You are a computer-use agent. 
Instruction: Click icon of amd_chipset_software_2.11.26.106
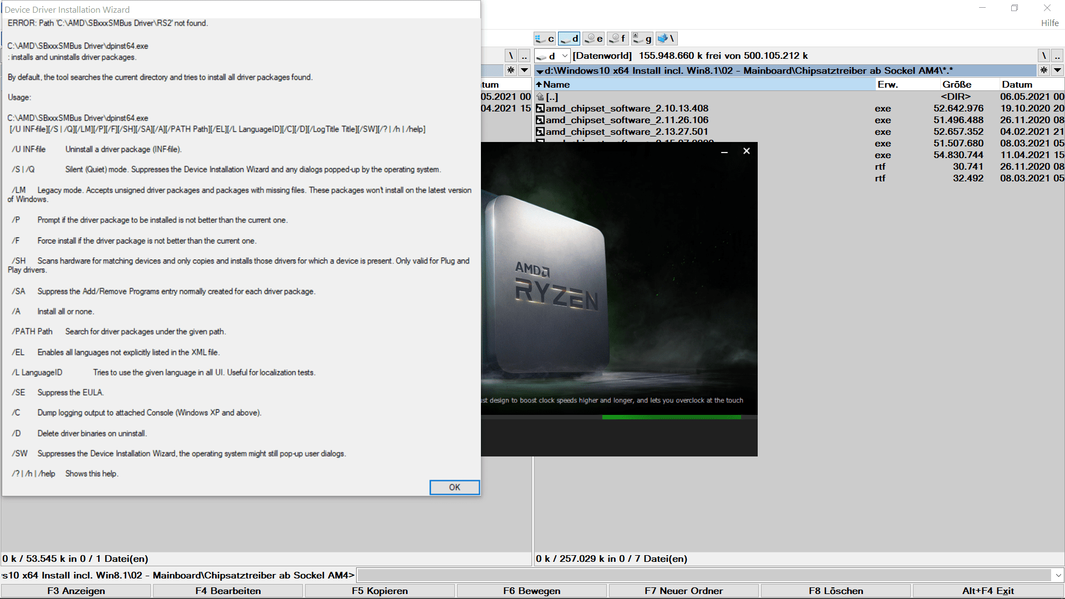point(540,120)
